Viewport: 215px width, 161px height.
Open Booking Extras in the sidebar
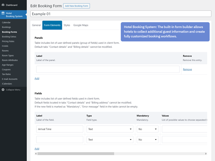(9, 37)
